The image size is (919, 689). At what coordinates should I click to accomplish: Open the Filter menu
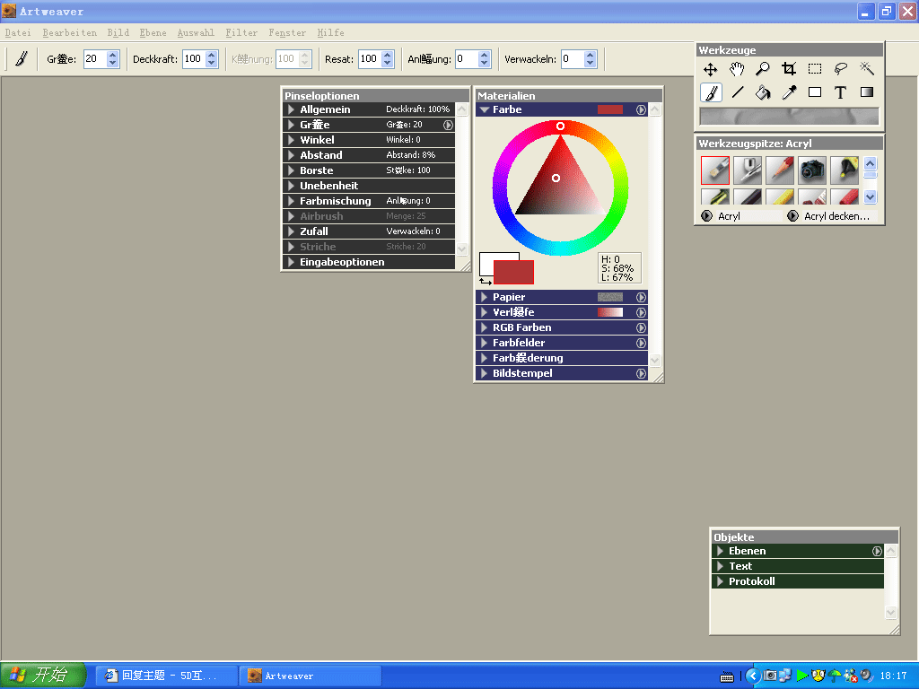pos(241,33)
